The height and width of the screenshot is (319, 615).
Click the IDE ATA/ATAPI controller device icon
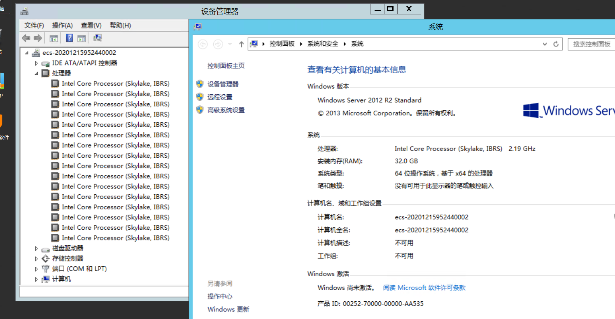pos(46,63)
